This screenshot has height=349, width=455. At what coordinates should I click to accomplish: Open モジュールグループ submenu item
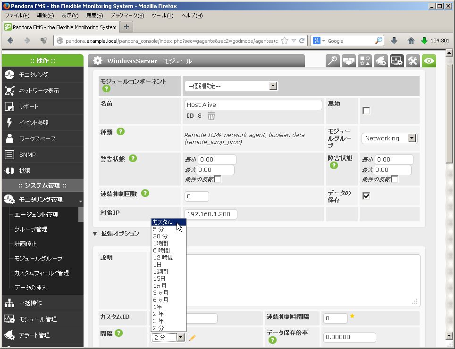pos(38,259)
